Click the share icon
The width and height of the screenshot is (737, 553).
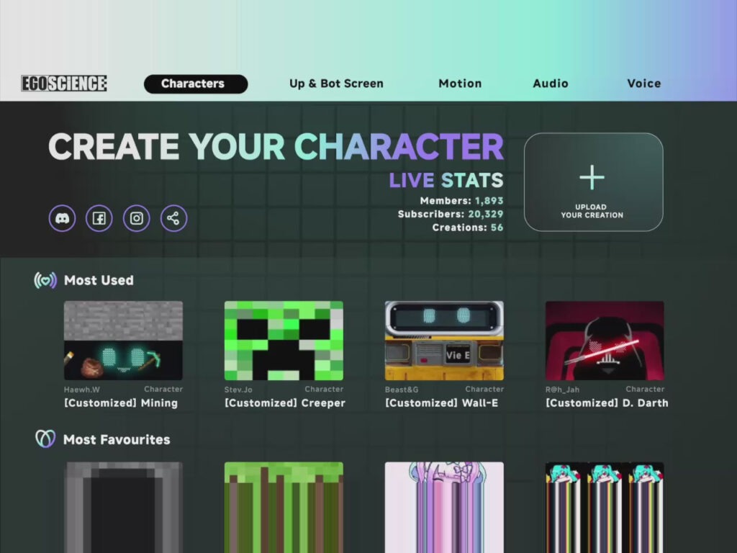point(174,218)
